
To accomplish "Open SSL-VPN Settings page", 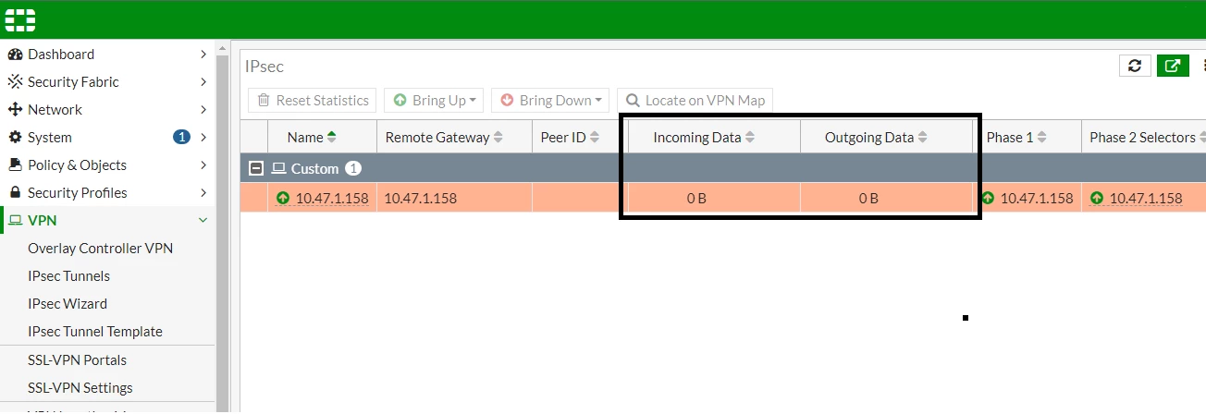I will click(80, 388).
